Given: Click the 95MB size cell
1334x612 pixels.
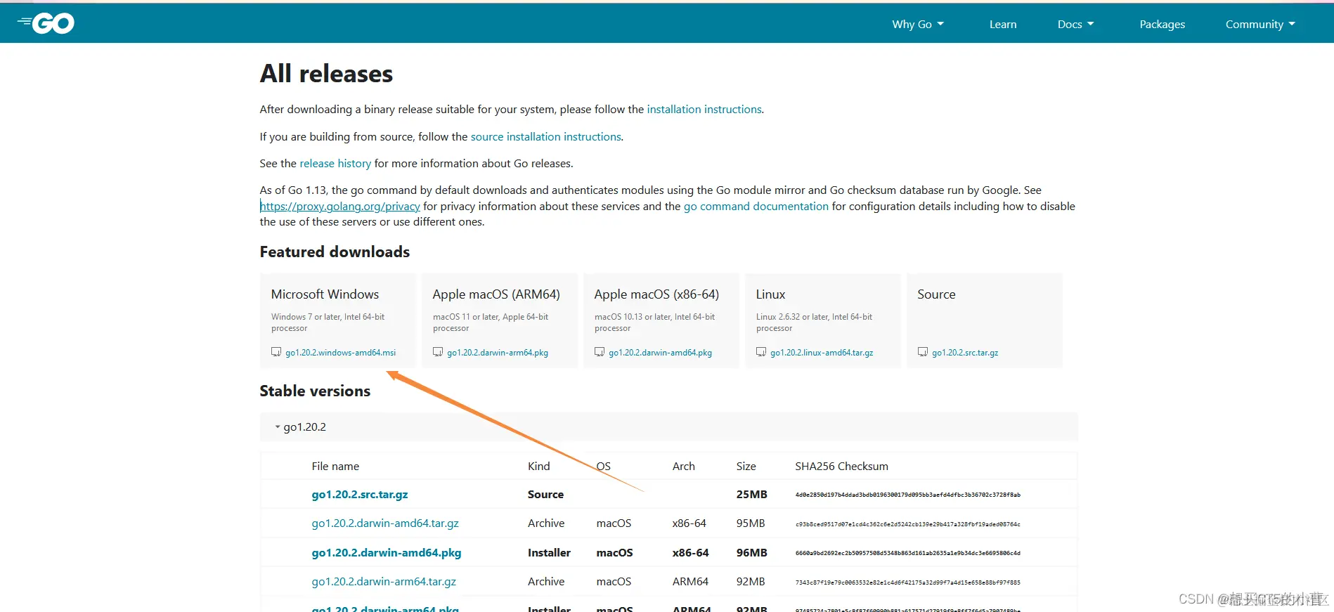Looking at the screenshot, I should click(x=751, y=523).
